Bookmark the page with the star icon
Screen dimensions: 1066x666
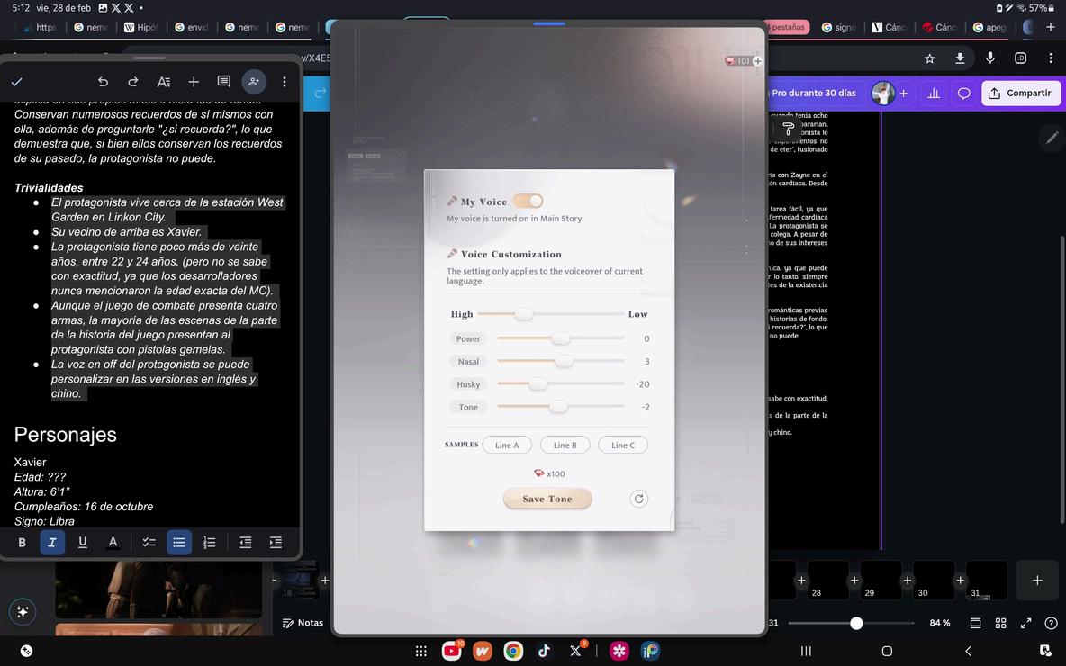pyautogui.click(x=929, y=58)
